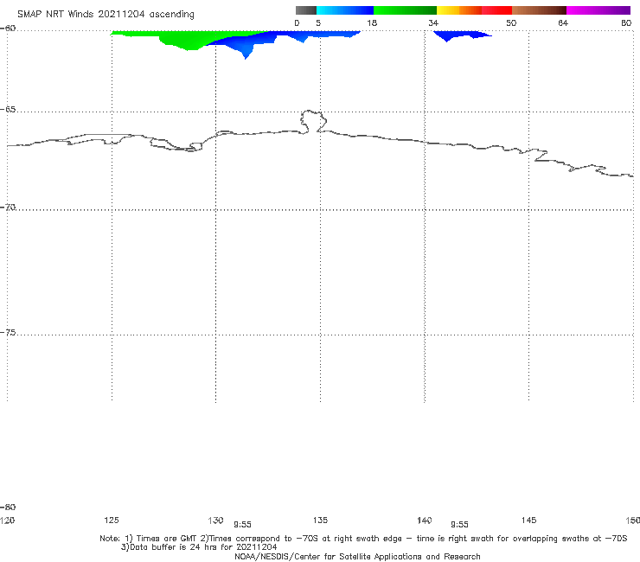640x562 pixels.
Task: Click the color bar label "50"
Action: pos(511,22)
